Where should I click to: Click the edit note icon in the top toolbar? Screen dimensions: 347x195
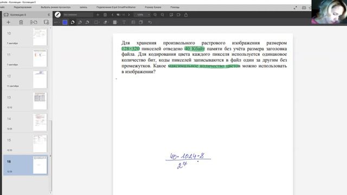pyautogui.click(x=171, y=15)
